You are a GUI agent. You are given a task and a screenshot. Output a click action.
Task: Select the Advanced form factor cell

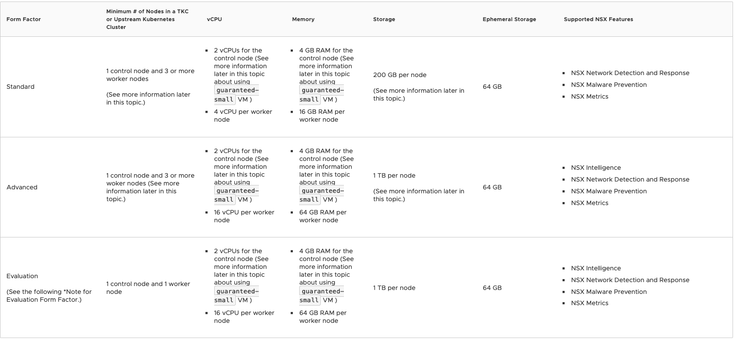(22, 187)
